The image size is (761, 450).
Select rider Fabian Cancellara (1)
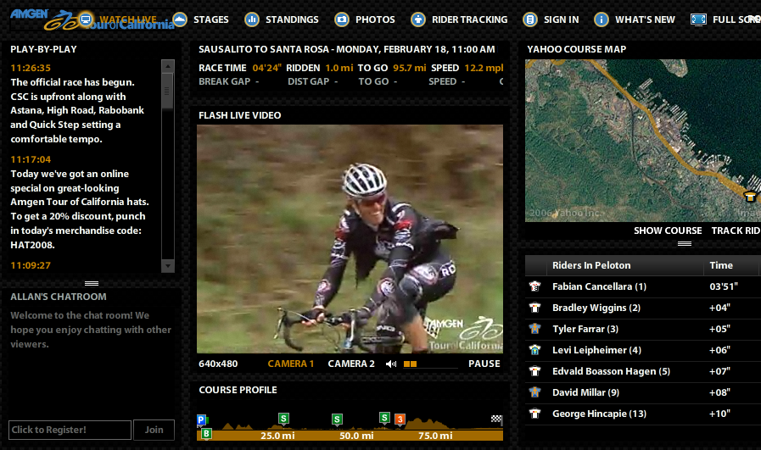[x=599, y=286]
